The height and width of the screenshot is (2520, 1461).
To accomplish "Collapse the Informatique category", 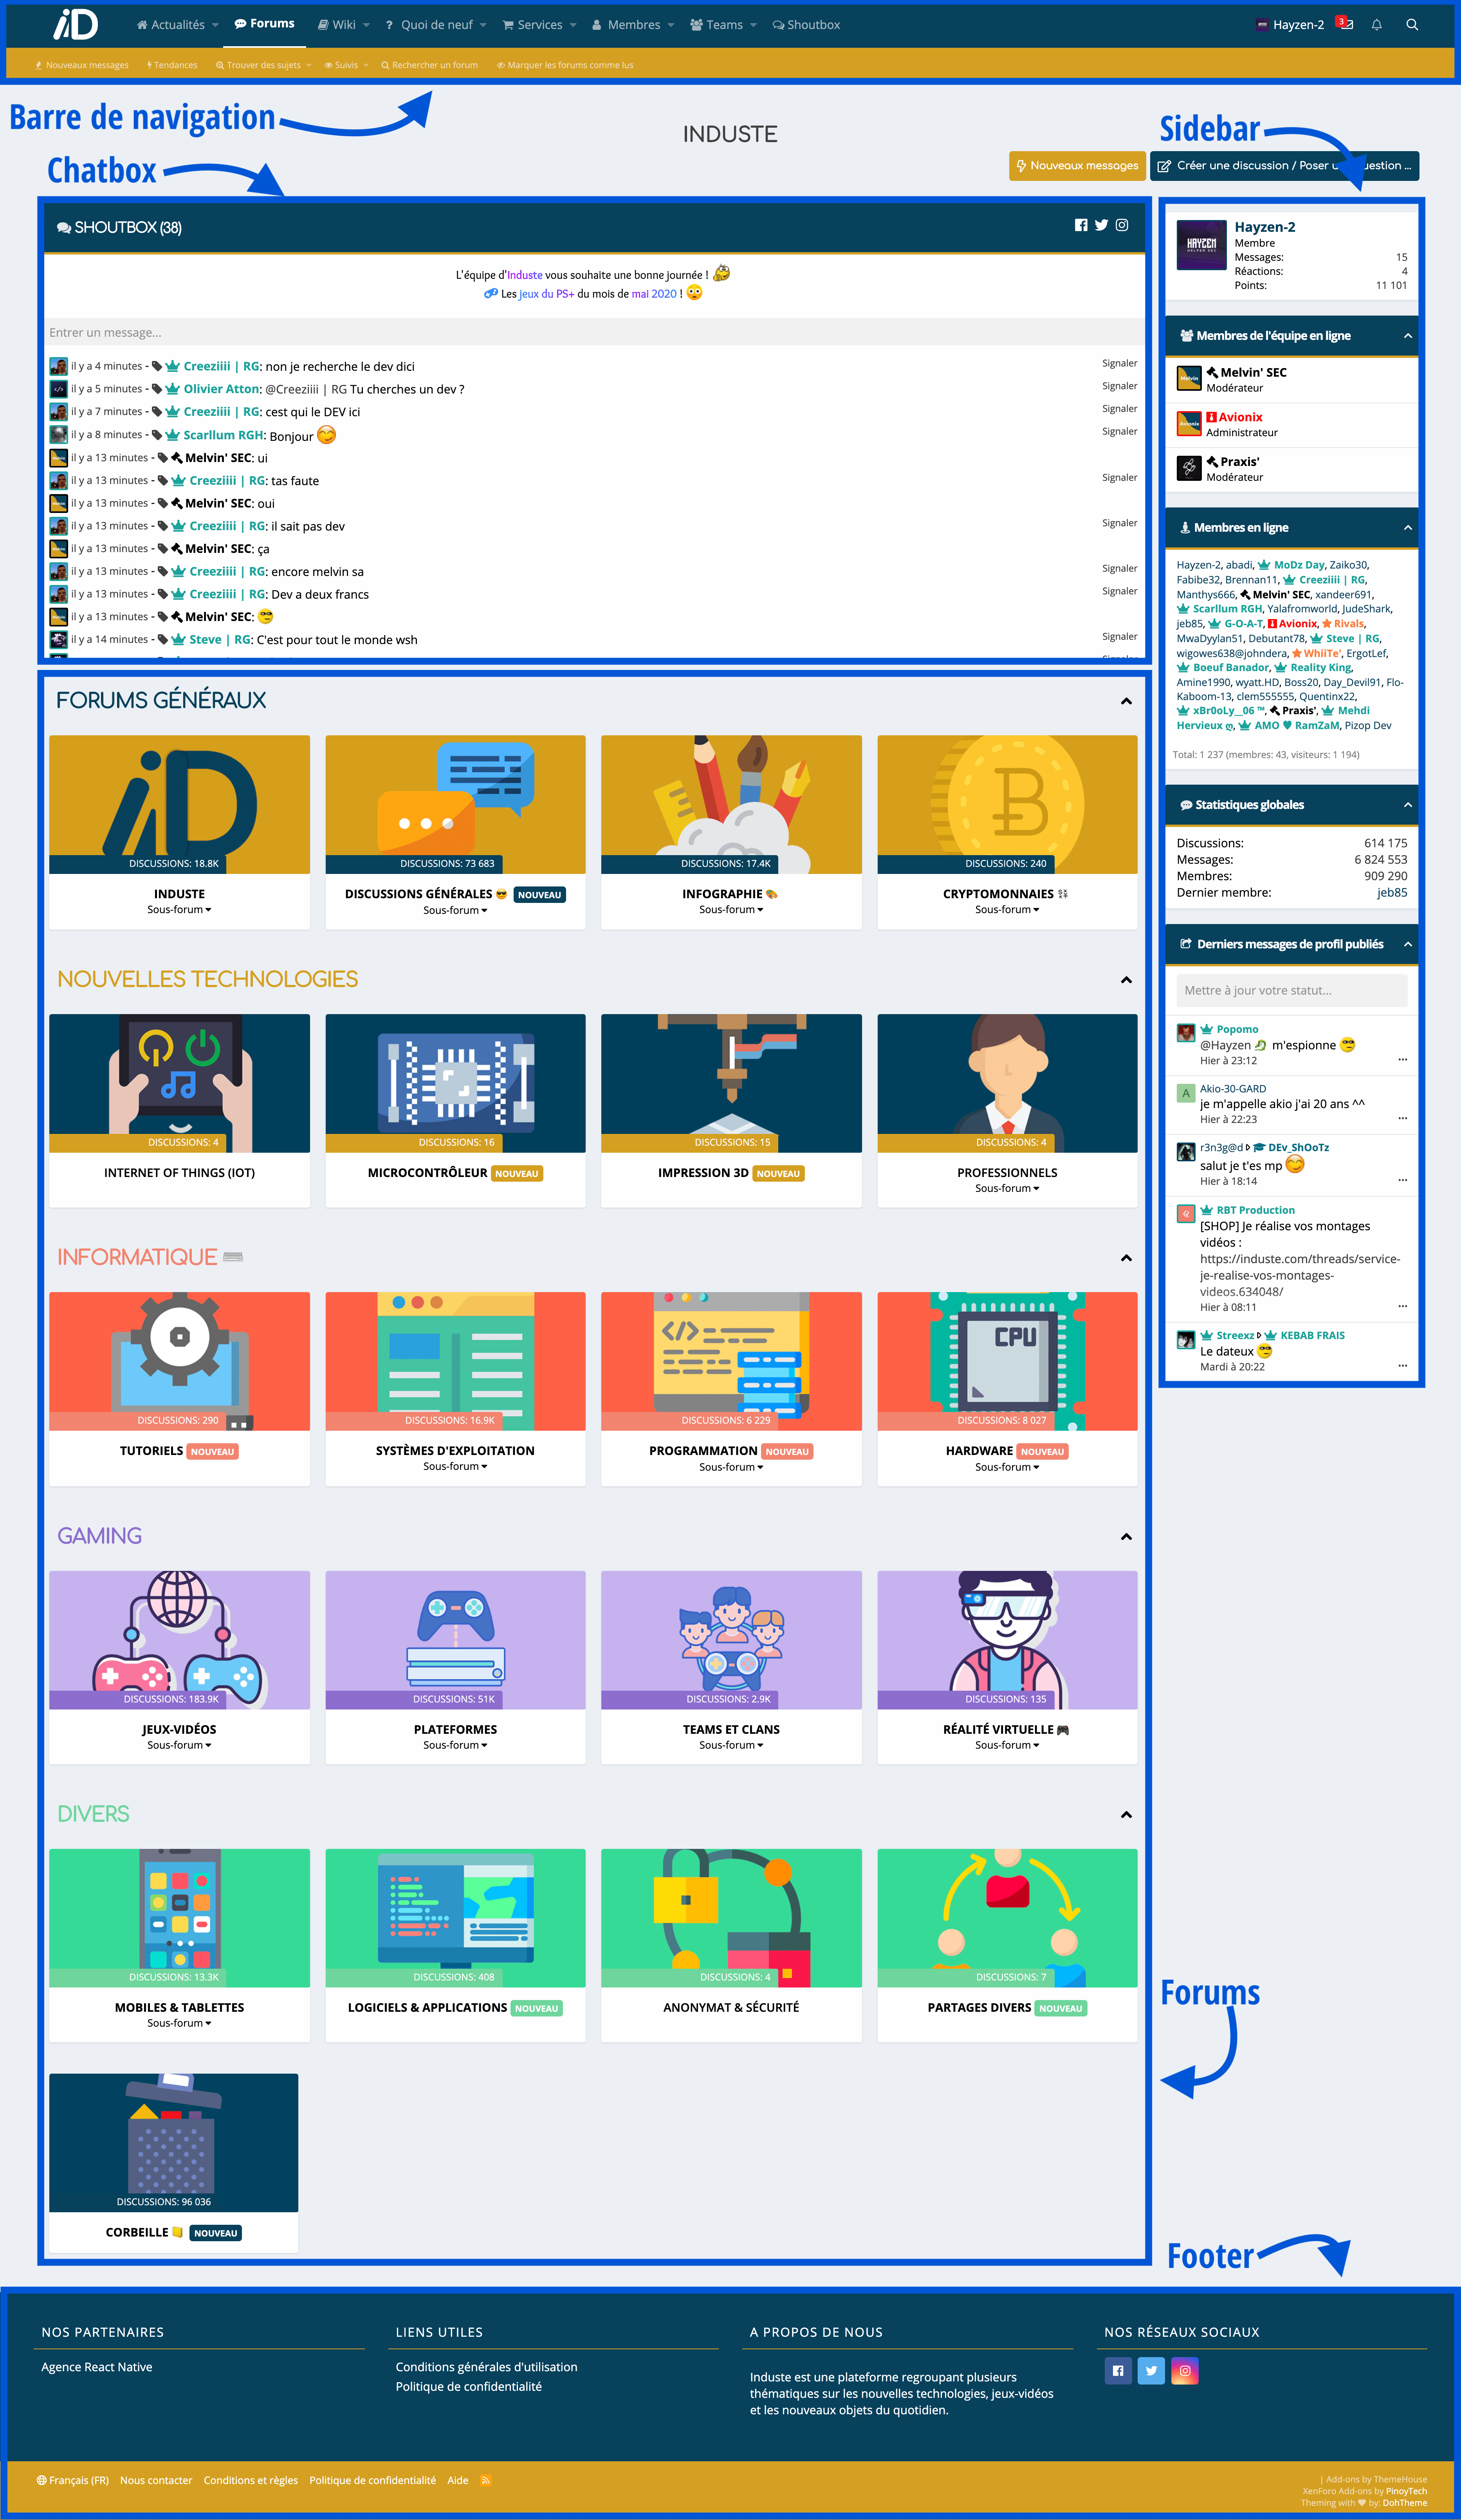I will [1126, 1258].
